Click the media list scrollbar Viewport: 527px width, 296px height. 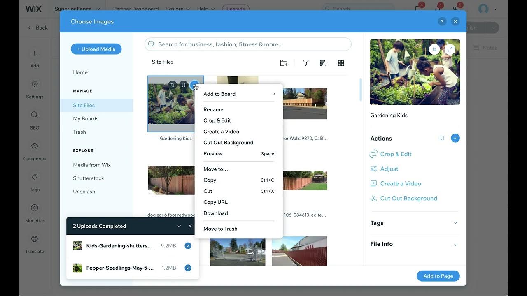click(x=361, y=90)
